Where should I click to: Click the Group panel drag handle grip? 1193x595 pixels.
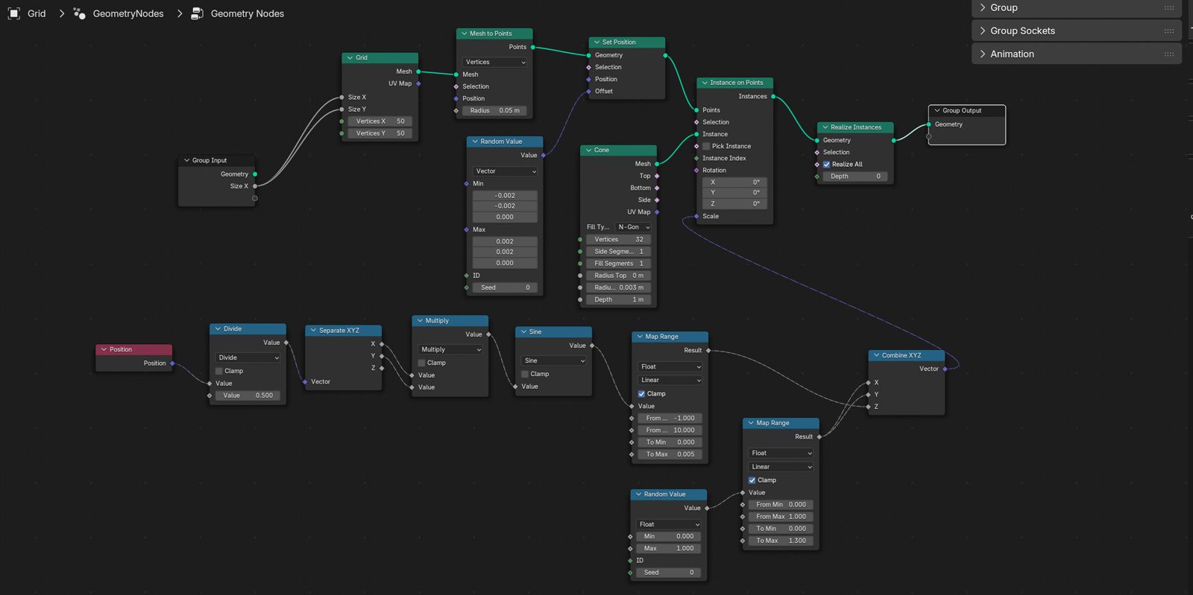point(1168,8)
